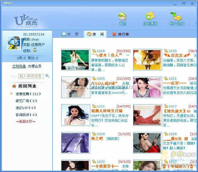This screenshot has height=172, width=198.
Task: Click the level badge icon next to 级别
Action: click(x=35, y=50)
